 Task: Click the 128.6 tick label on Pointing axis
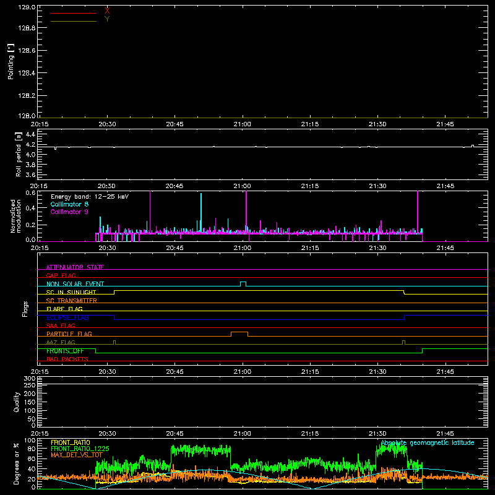[27, 51]
